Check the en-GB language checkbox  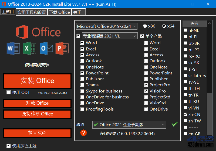[x=185, y=133]
